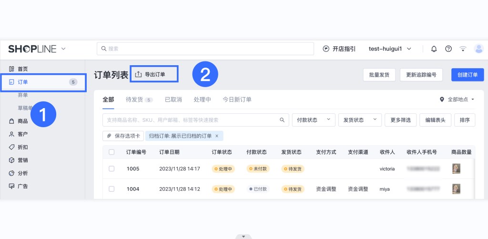Click the search magnifier in order filter box
488x239 pixels.
point(282,120)
